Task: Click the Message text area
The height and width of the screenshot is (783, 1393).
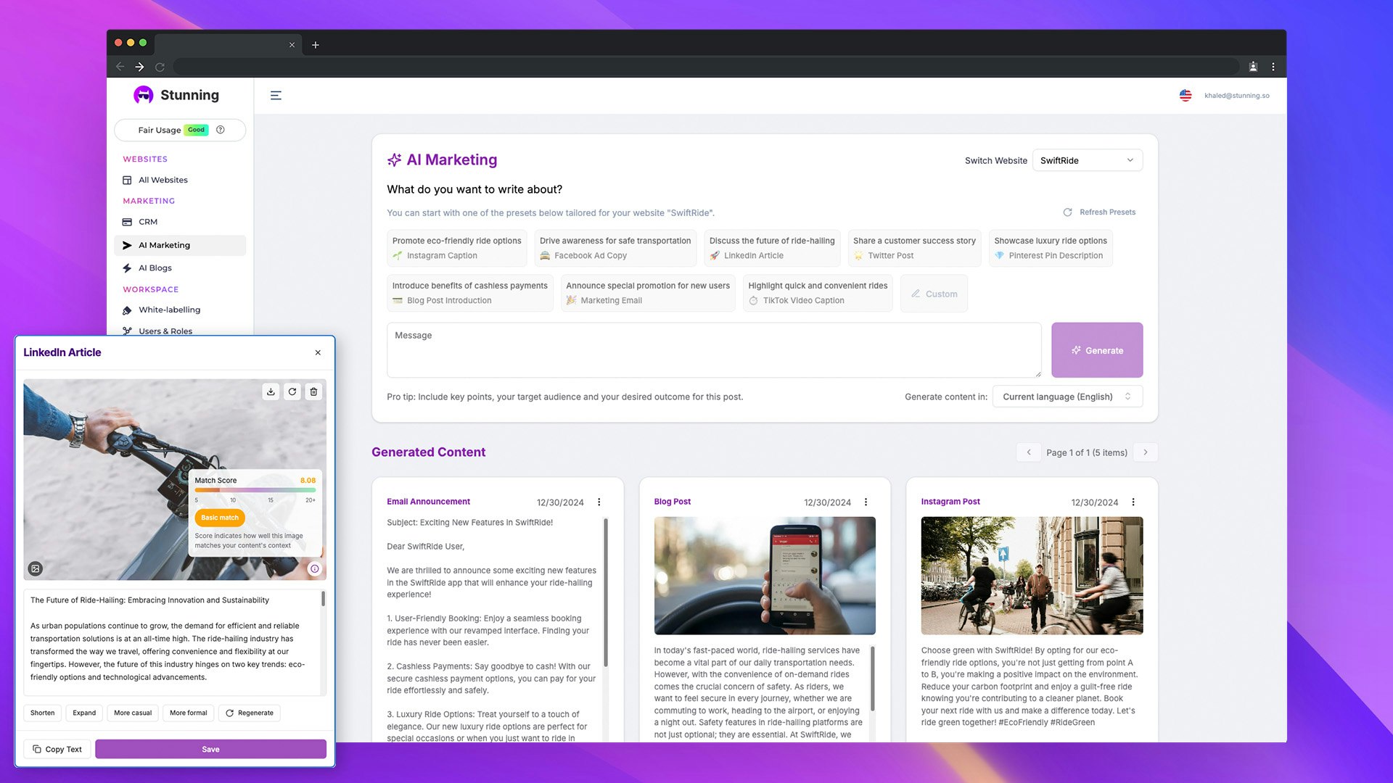Action: (x=714, y=350)
